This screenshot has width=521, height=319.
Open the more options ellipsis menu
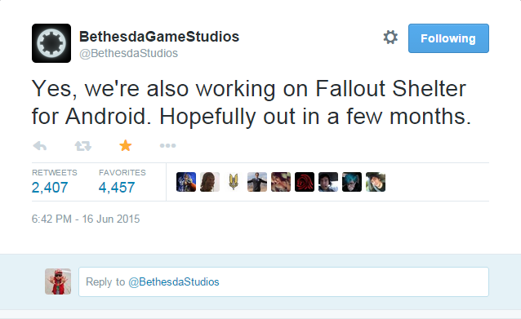point(167,145)
